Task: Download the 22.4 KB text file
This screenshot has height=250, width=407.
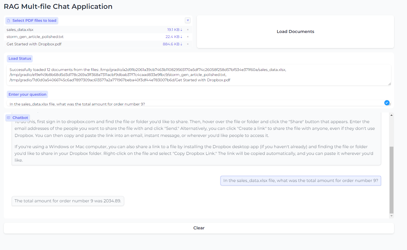Action: point(174,37)
